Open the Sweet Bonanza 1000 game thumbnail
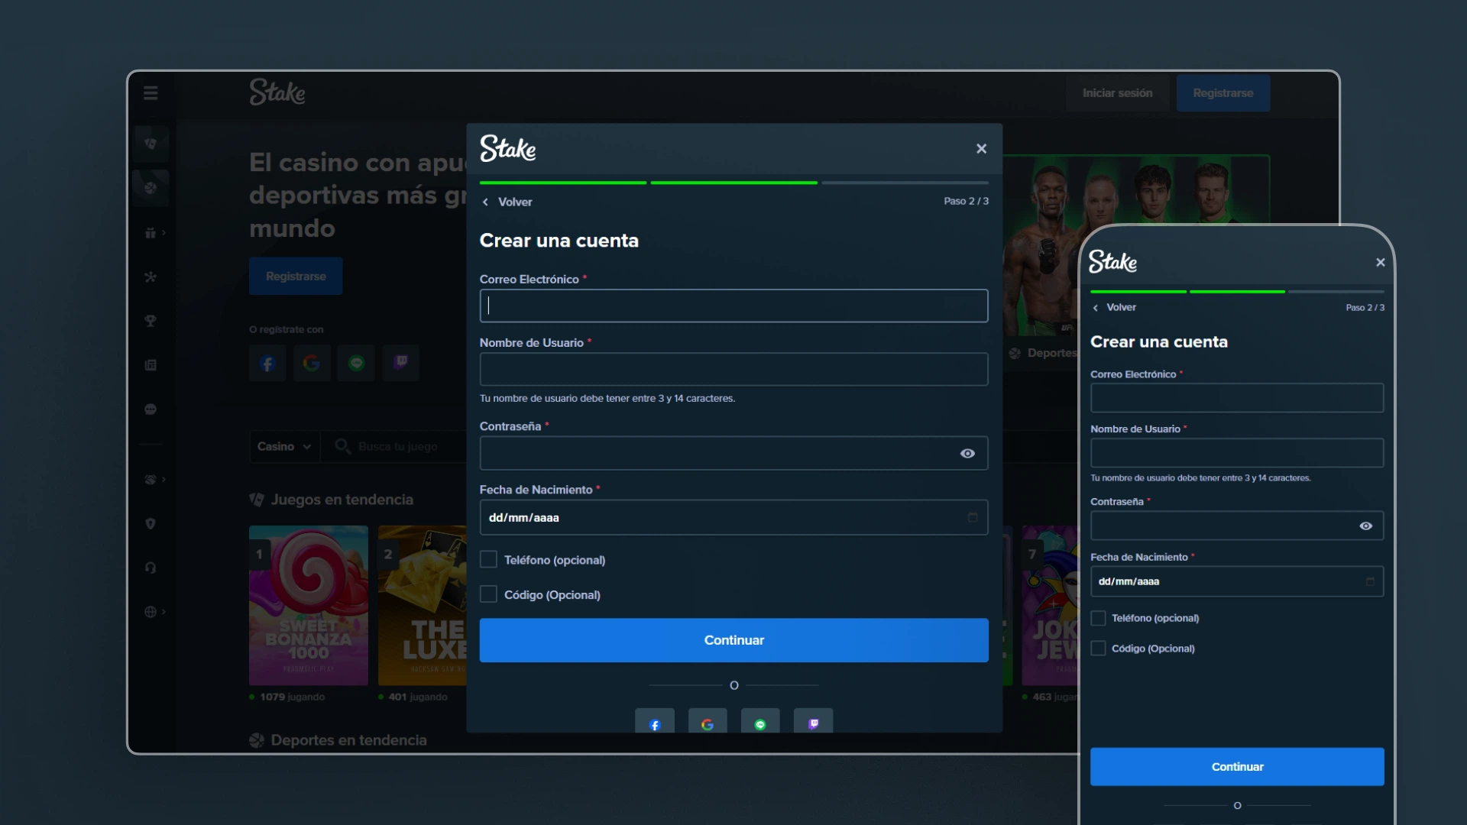 click(309, 605)
